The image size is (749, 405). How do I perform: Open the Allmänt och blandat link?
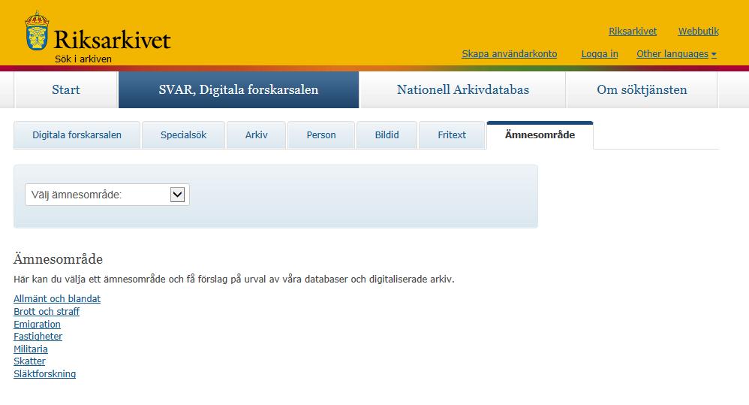57,299
